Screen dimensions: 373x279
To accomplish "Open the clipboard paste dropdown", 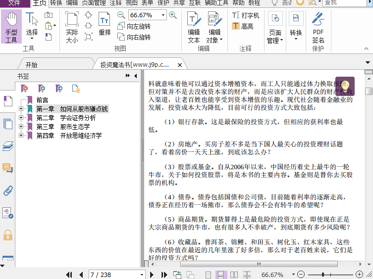I will [x=54, y=26].
